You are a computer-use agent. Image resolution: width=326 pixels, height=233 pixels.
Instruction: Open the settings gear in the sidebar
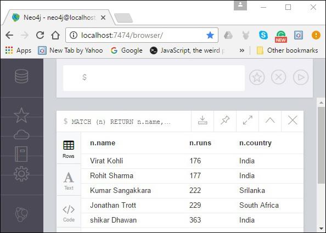pyautogui.click(x=21, y=174)
